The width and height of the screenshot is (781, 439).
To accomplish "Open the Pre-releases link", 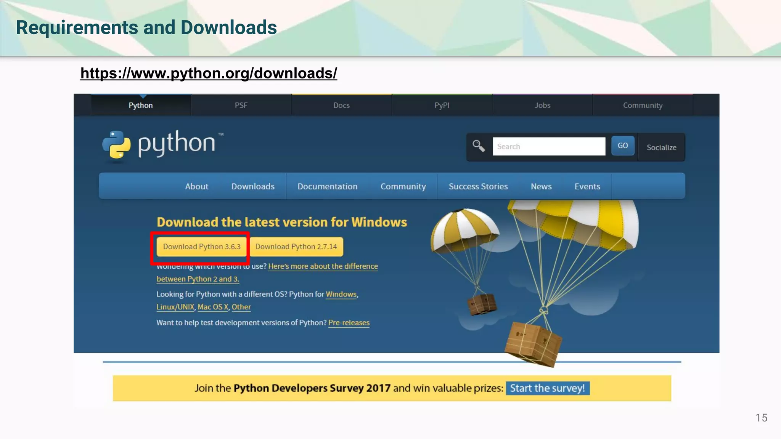I will 349,322.
